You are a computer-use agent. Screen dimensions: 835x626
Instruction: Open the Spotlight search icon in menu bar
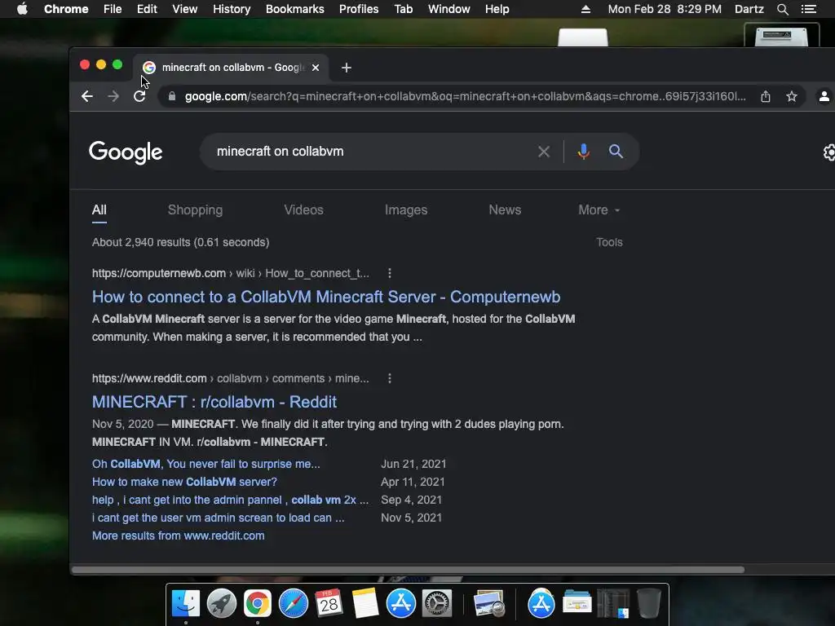pos(782,9)
